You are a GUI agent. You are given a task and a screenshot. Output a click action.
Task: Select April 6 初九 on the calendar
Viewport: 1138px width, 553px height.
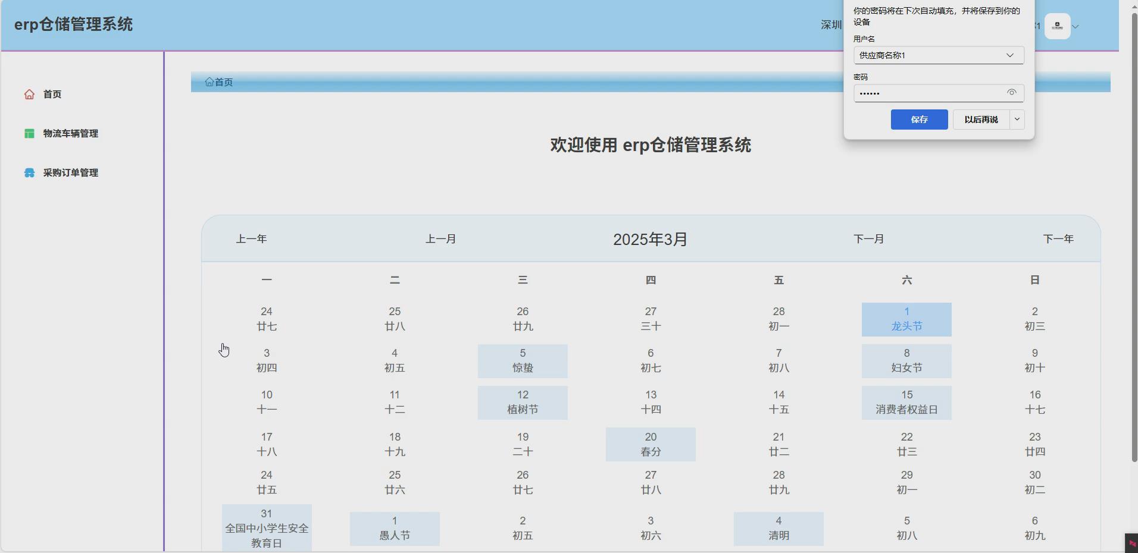click(1034, 529)
